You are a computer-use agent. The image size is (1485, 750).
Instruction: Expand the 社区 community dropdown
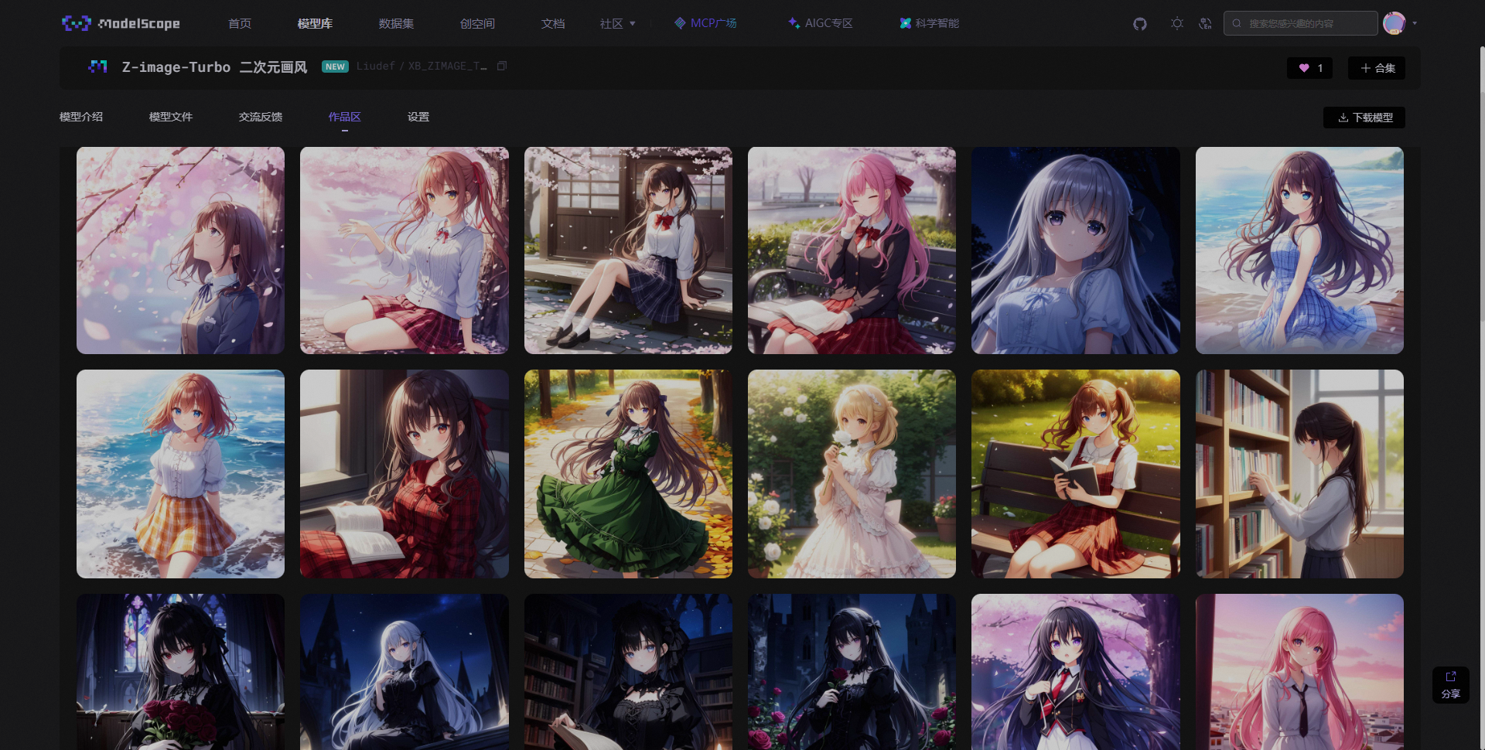617,23
